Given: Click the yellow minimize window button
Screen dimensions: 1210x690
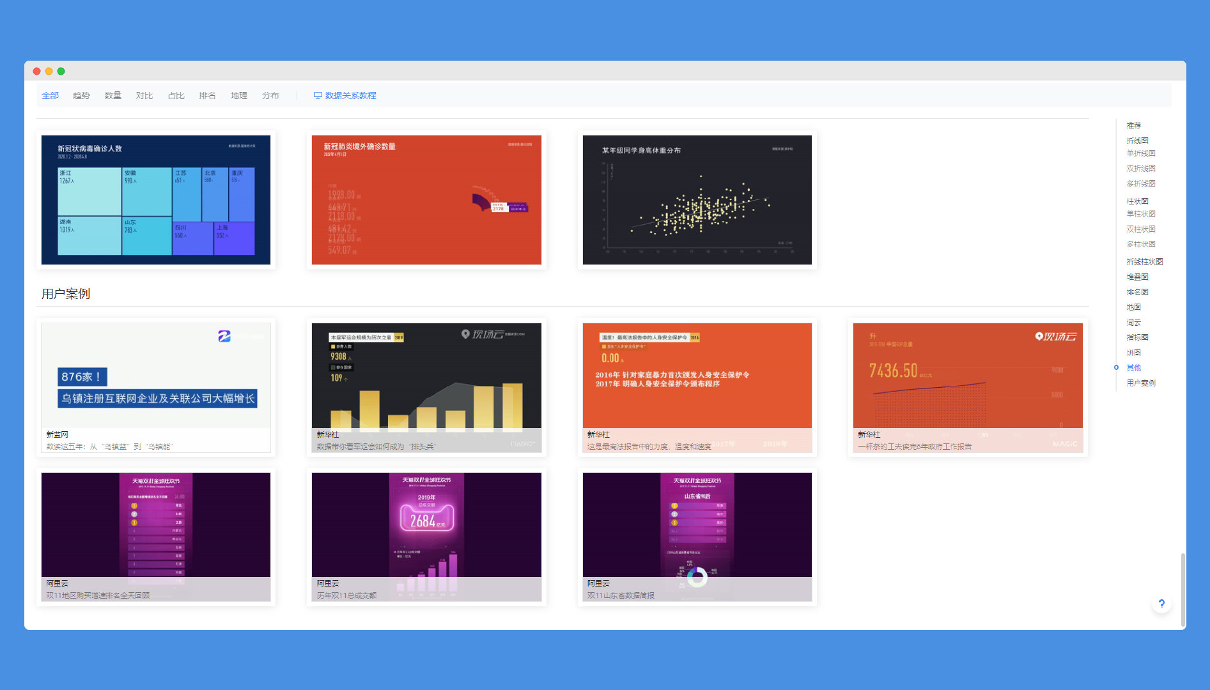Looking at the screenshot, I should pos(49,71).
